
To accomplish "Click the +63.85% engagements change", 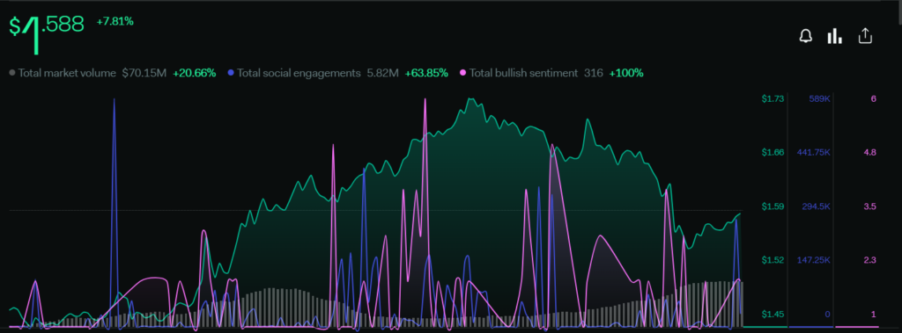I will point(426,73).
